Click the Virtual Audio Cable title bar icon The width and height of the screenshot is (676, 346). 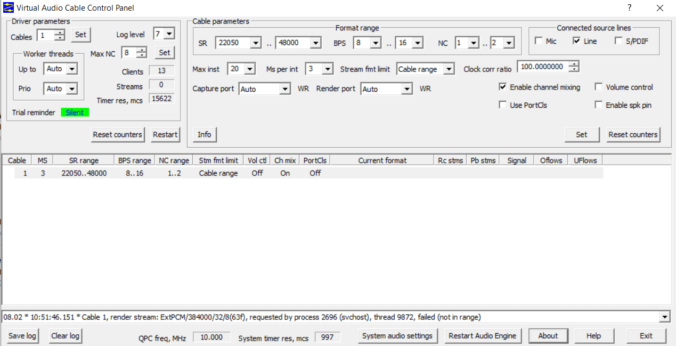(7, 7)
